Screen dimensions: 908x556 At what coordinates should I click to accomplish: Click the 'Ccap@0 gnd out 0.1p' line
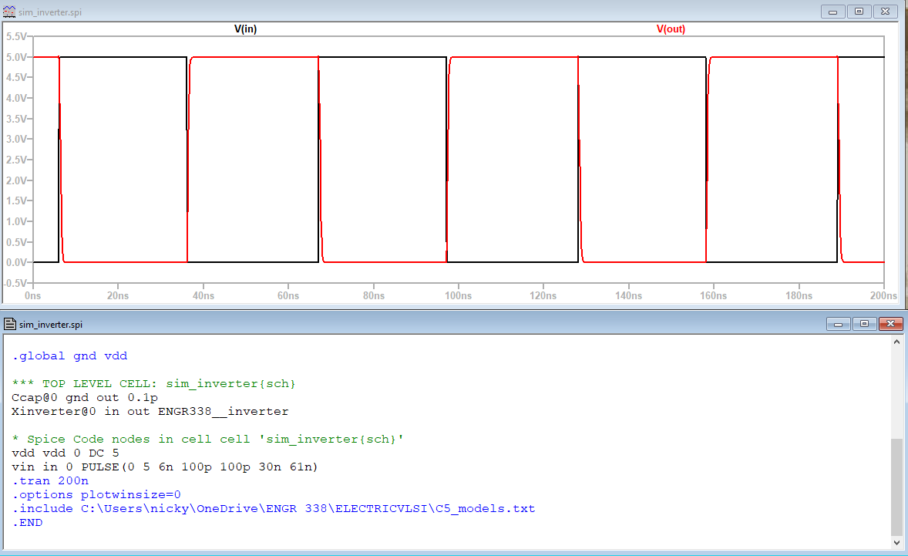coord(85,398)
